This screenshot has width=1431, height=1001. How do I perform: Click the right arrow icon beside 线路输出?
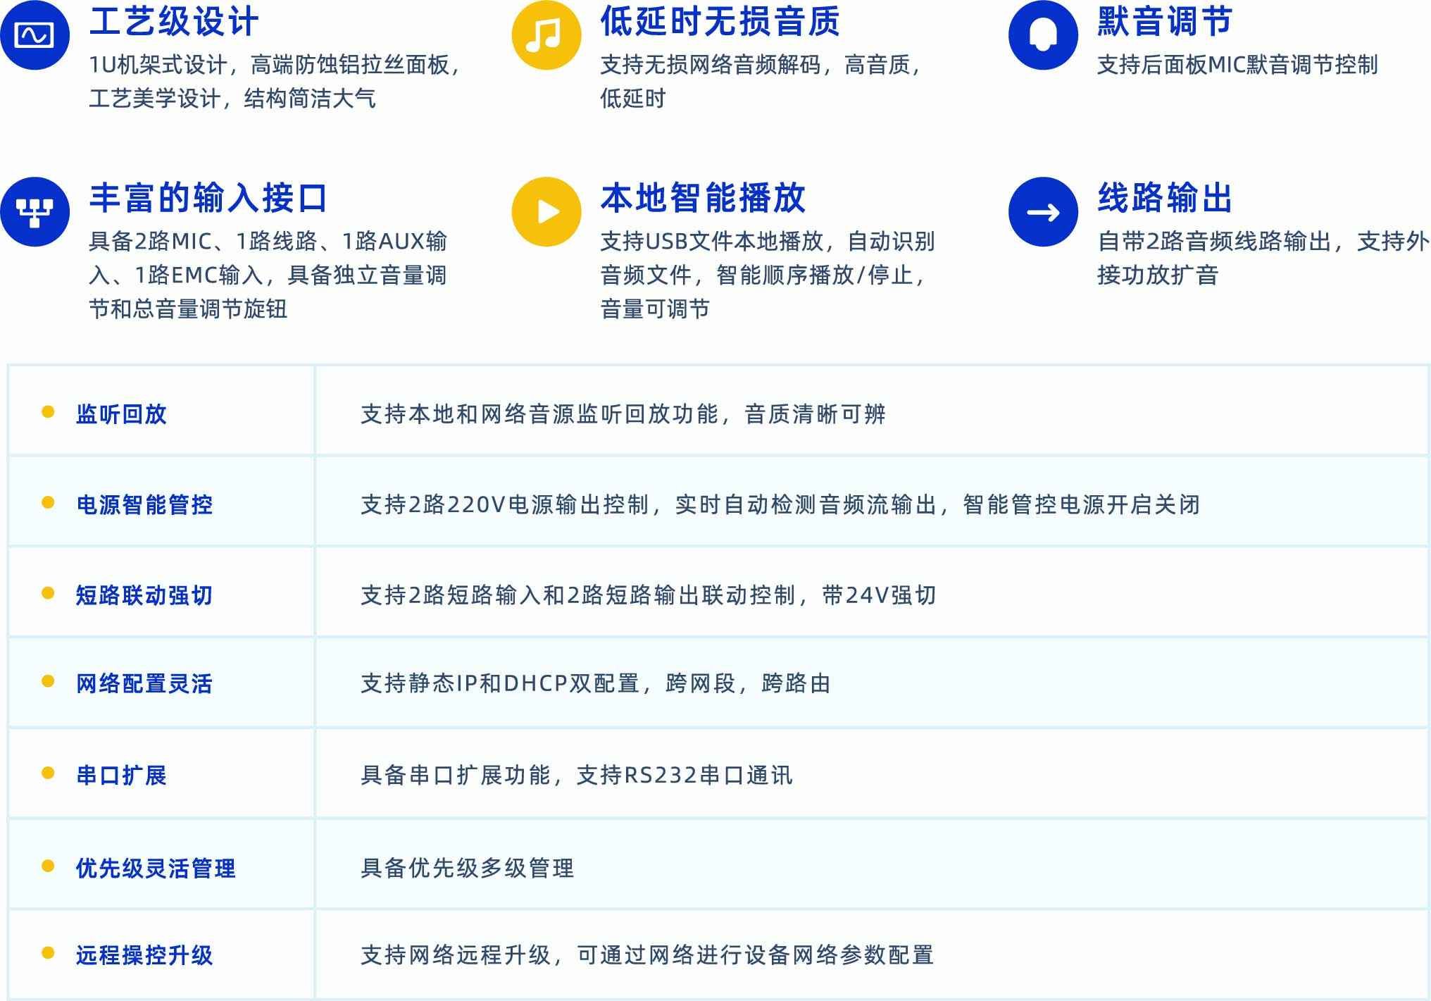[x=1043, y=211]
